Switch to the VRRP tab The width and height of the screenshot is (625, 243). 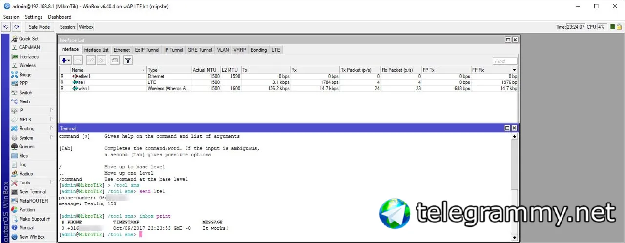coord(240,50)
